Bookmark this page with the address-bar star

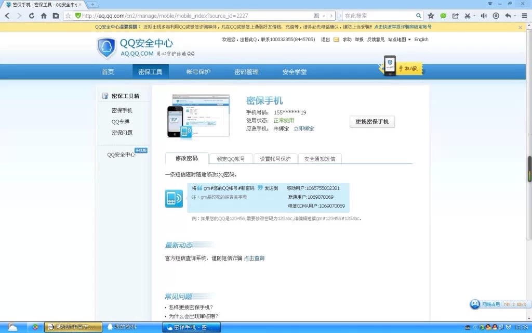point(68,16)
